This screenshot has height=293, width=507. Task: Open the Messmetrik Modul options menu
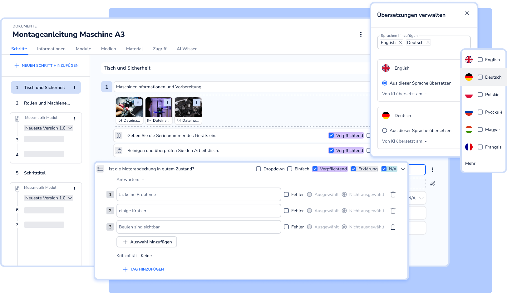(x=74, y=119)
